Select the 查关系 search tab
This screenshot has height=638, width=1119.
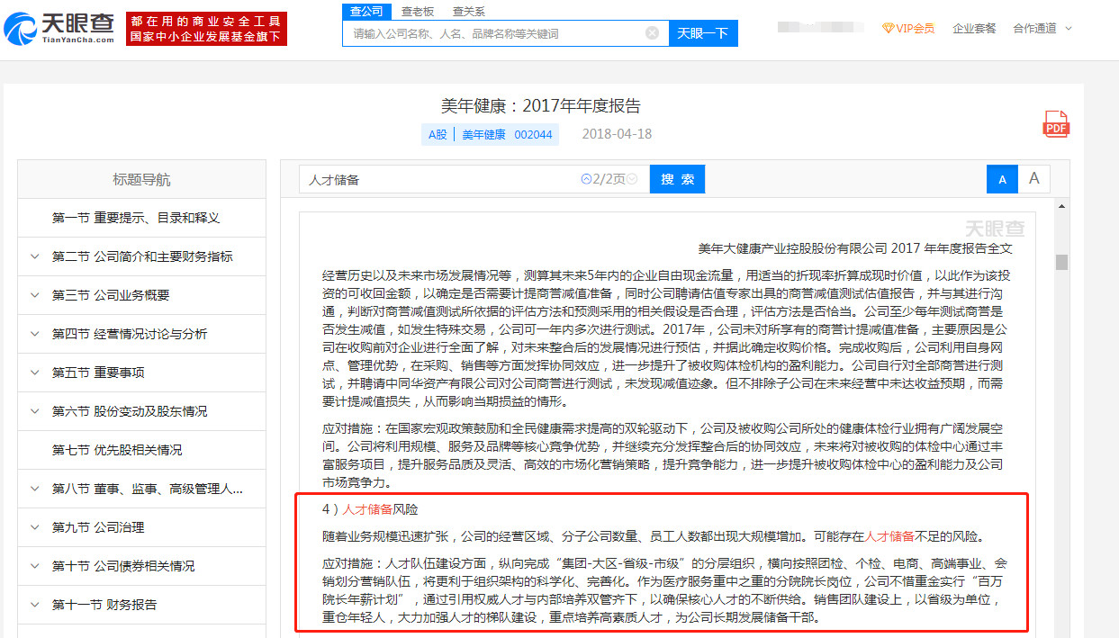(469, 11)
